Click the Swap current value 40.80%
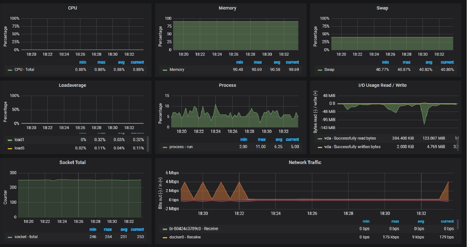Screen dimensions: 467x247 [x=447, y=69]
